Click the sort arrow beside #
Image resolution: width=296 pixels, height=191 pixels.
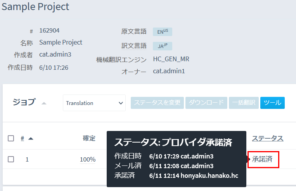tap(31, 138)
